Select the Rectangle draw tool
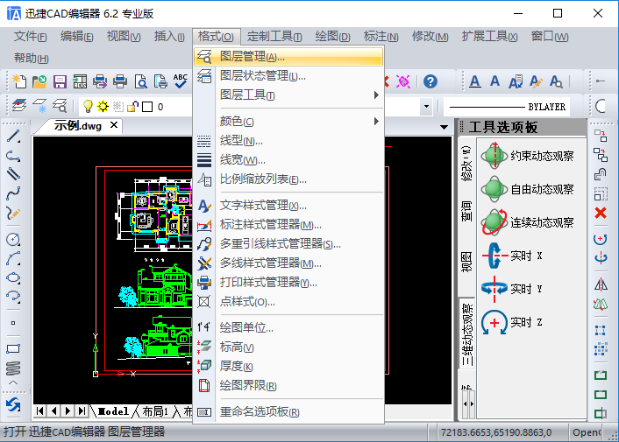This screenshot has height=442, width=619. coord(13,348)
